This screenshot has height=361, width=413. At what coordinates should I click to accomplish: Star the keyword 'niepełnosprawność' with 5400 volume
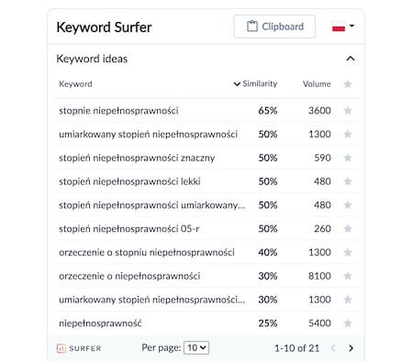coord(348,323)
